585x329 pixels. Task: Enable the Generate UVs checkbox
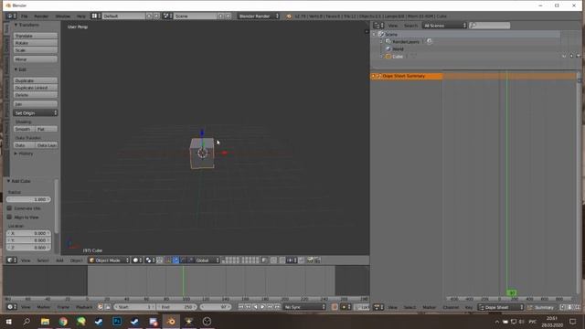click(10, 208)
